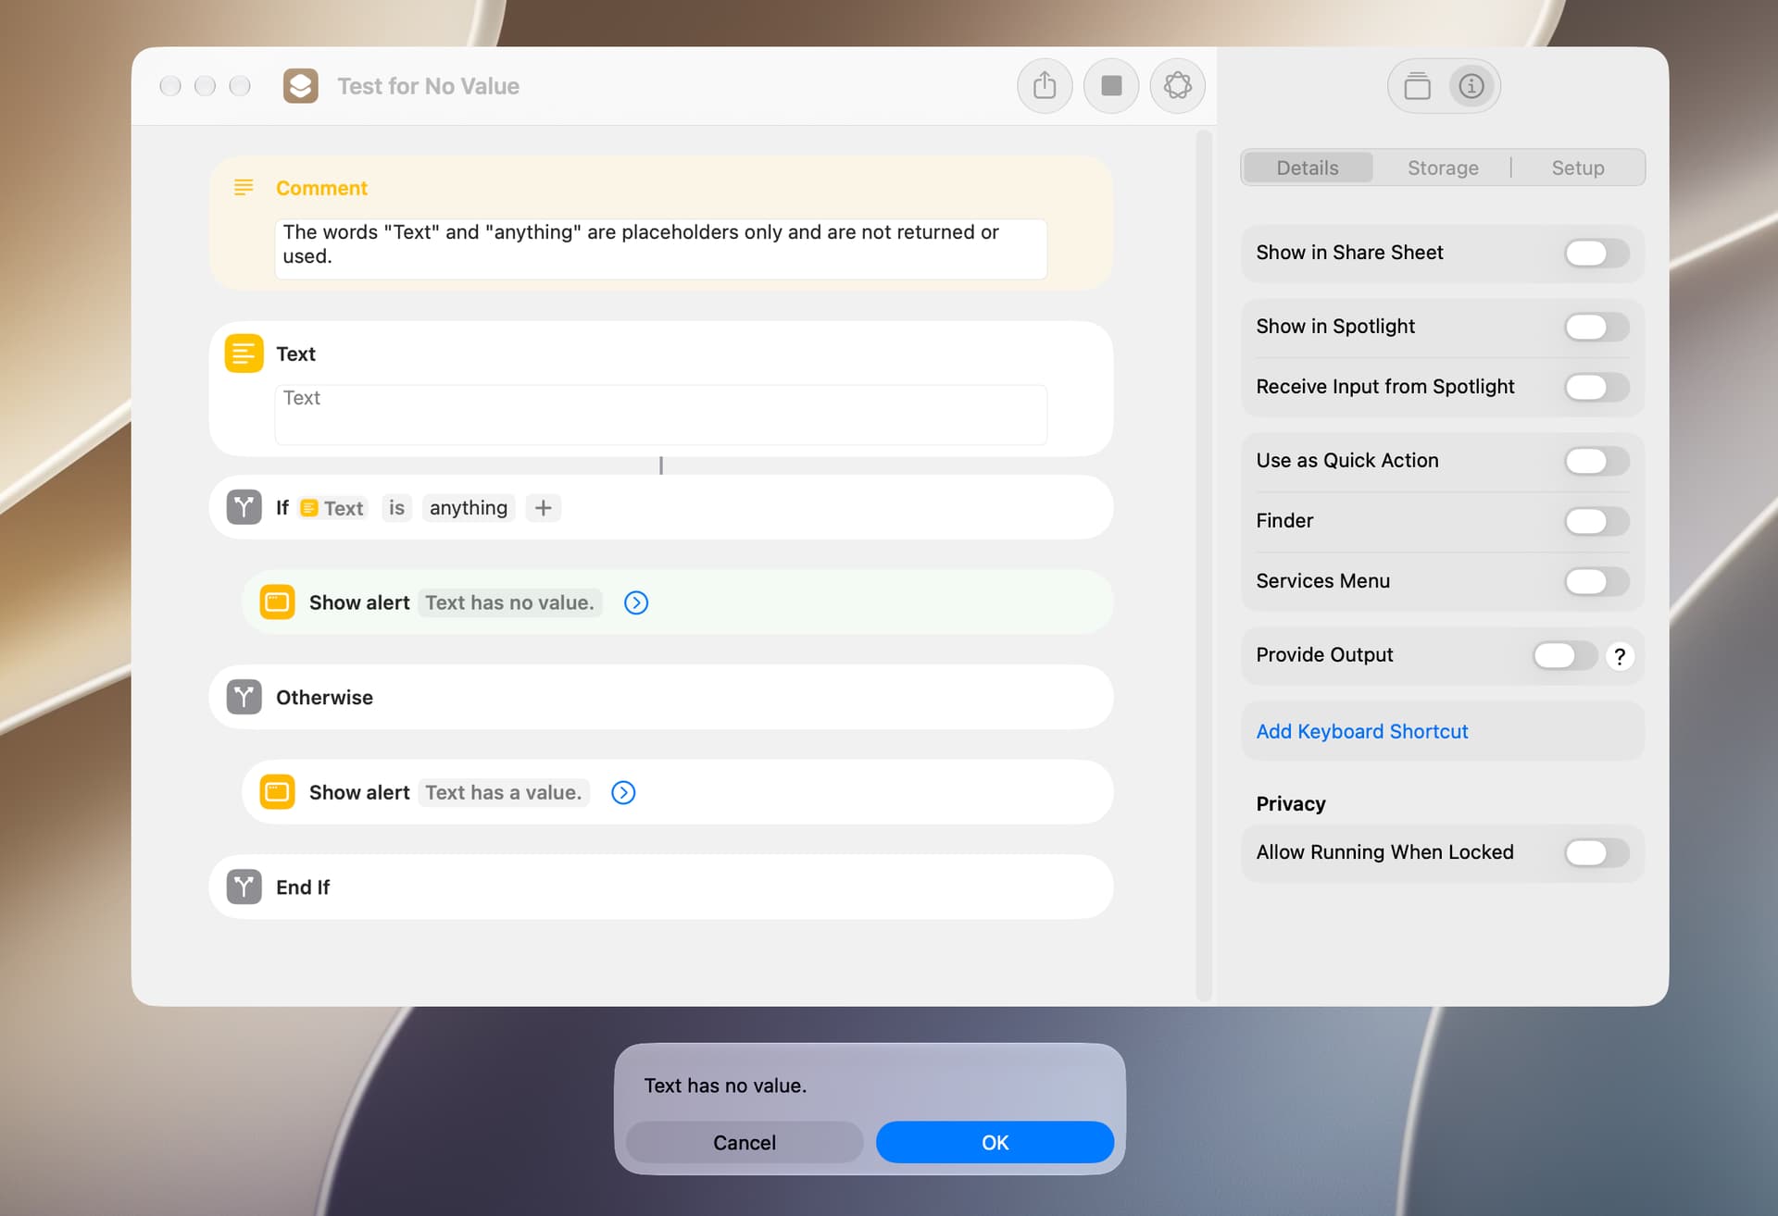Click inside the Text action input field
1778x1216 pixels.
(x=661, y=415)
